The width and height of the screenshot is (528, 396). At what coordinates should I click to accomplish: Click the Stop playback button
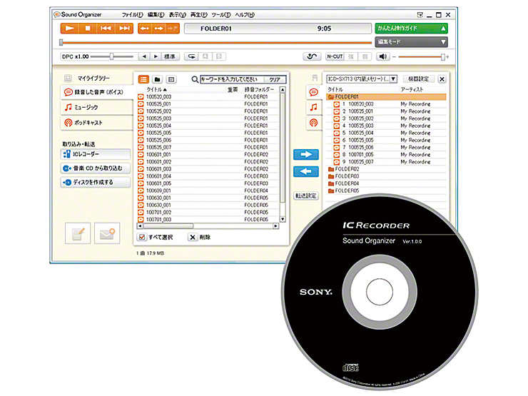pos(88,28)
